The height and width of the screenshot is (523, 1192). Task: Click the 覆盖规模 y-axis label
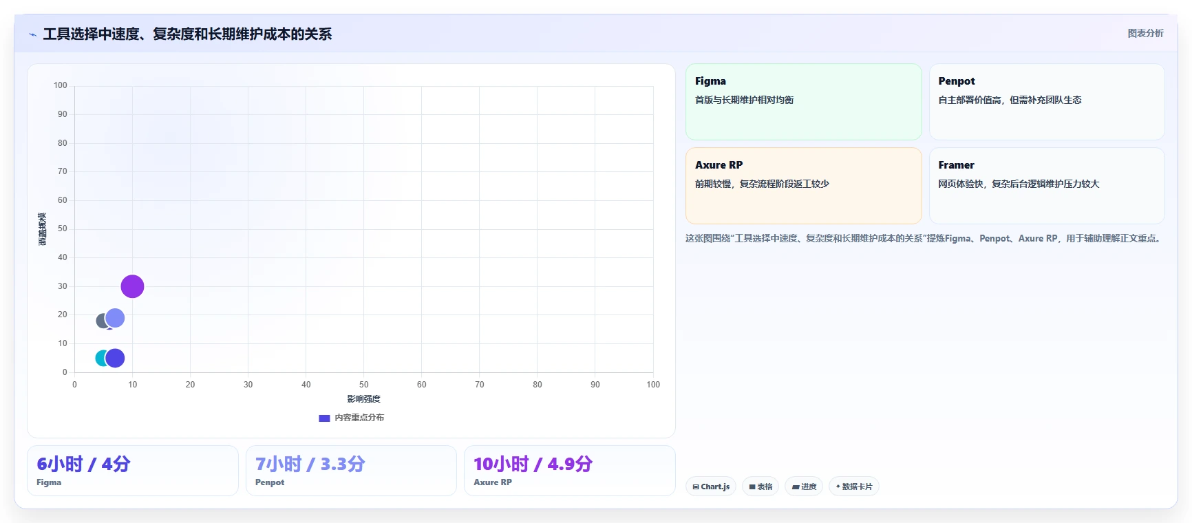coord(43,229)
